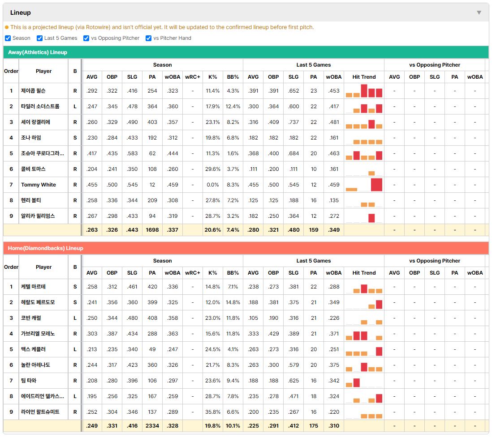Click hit trend chart for 제이콥 윌슨
The width and height of the screenshot is (492, 437).
pyautogui.click(x=364, y=91)
